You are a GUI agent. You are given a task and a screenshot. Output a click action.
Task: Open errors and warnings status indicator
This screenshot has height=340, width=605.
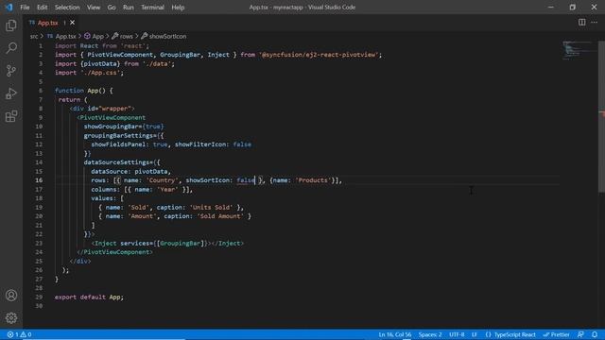[x=19, y=334]
